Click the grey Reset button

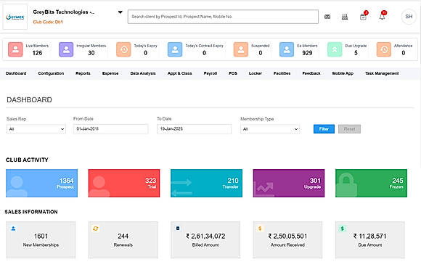(349, 129)
